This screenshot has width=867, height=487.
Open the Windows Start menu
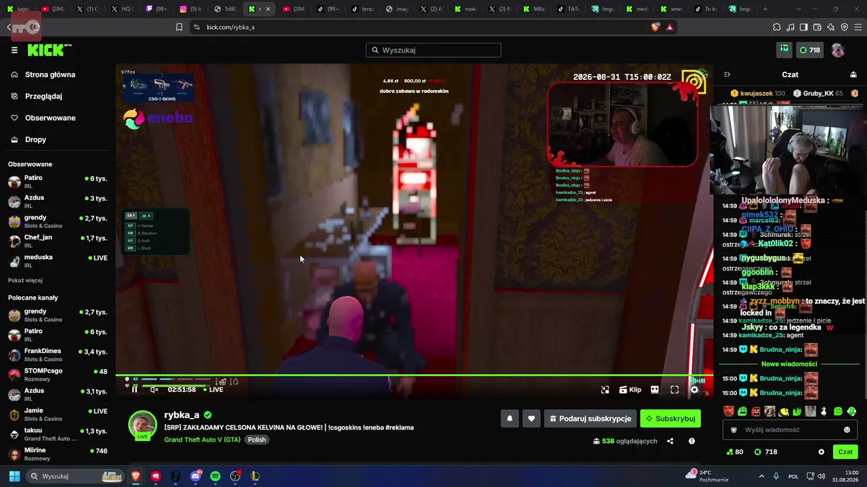(14, 476)
